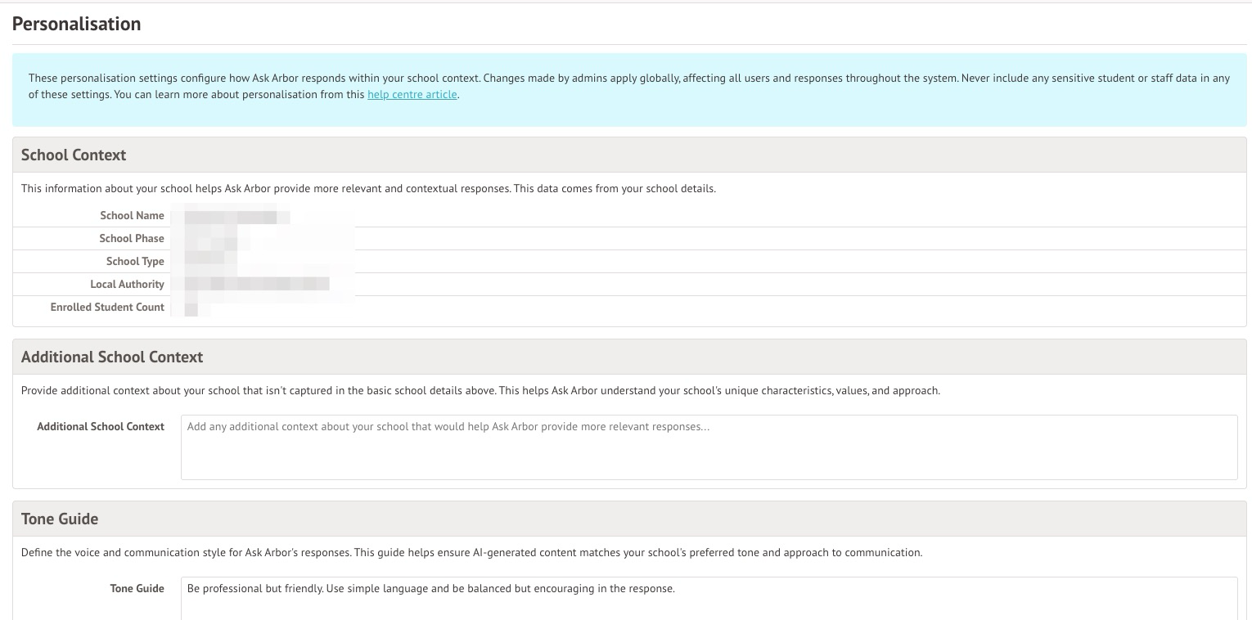Click into the Additional School Context text box
1252x620 pixels.
pos(708,447)
